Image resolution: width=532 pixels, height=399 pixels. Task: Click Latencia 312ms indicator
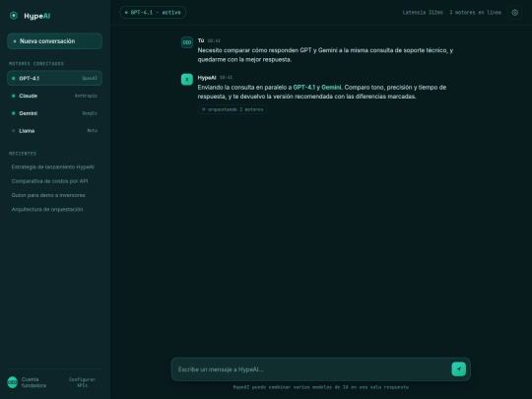(423, 13)
